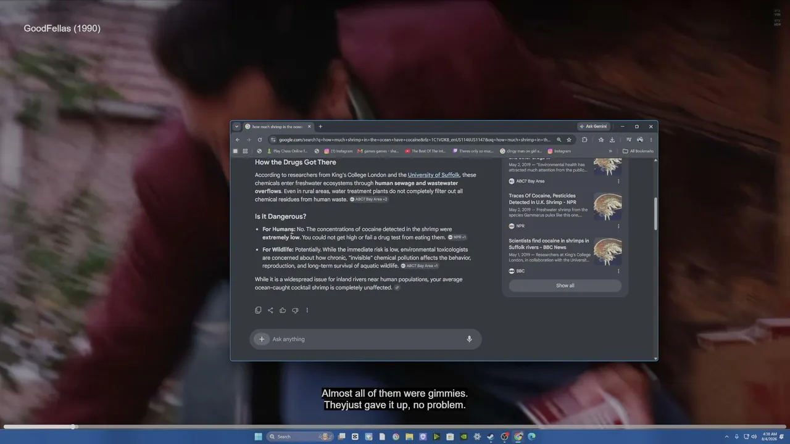The image size is (790, 444).
Task: Open the Play Chess Online bookmark
Action: [287, 151]
